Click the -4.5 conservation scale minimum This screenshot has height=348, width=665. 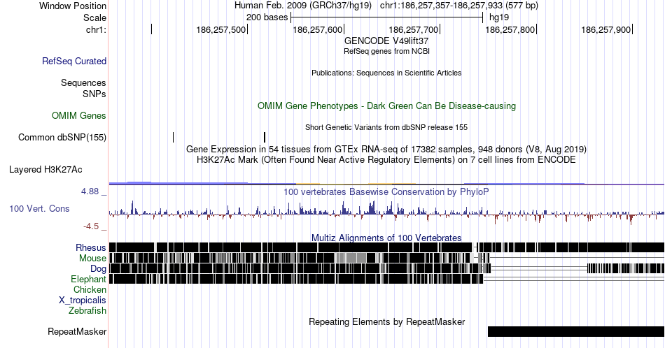pyautogui.click(x=91, y=226)
